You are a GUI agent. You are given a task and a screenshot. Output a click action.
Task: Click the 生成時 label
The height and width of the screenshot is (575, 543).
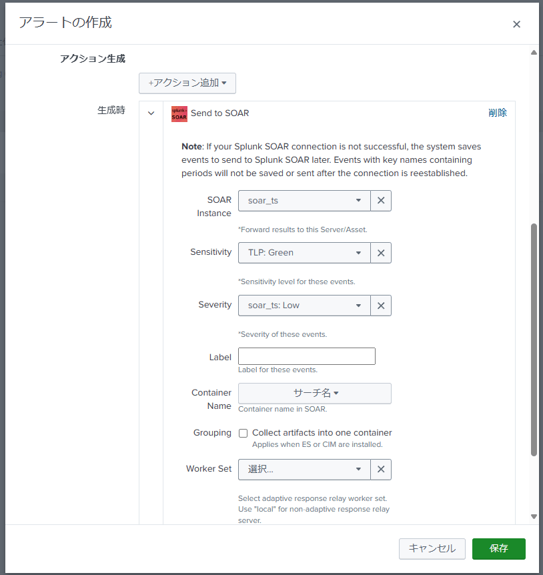pyautogui.click(x=111, y=110)
